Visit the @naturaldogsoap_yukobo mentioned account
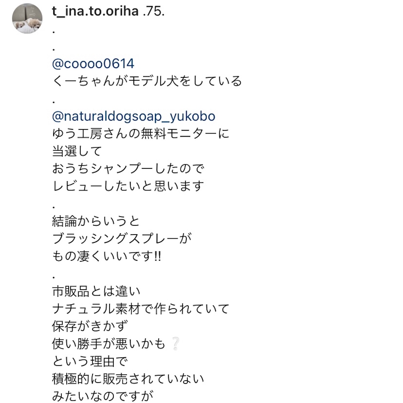This screenshot has height=403, width=403. tap(133, 116)
